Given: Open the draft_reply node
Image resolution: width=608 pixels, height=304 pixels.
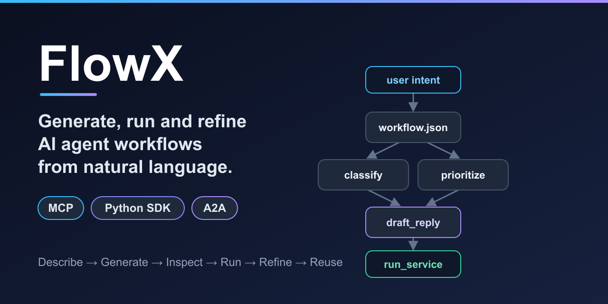Looking at the screenshot, I should [413, 222].
